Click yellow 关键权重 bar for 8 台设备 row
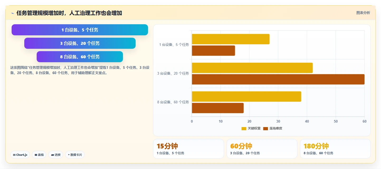Viewport: 381px width, 169px height. click(246, 96)
